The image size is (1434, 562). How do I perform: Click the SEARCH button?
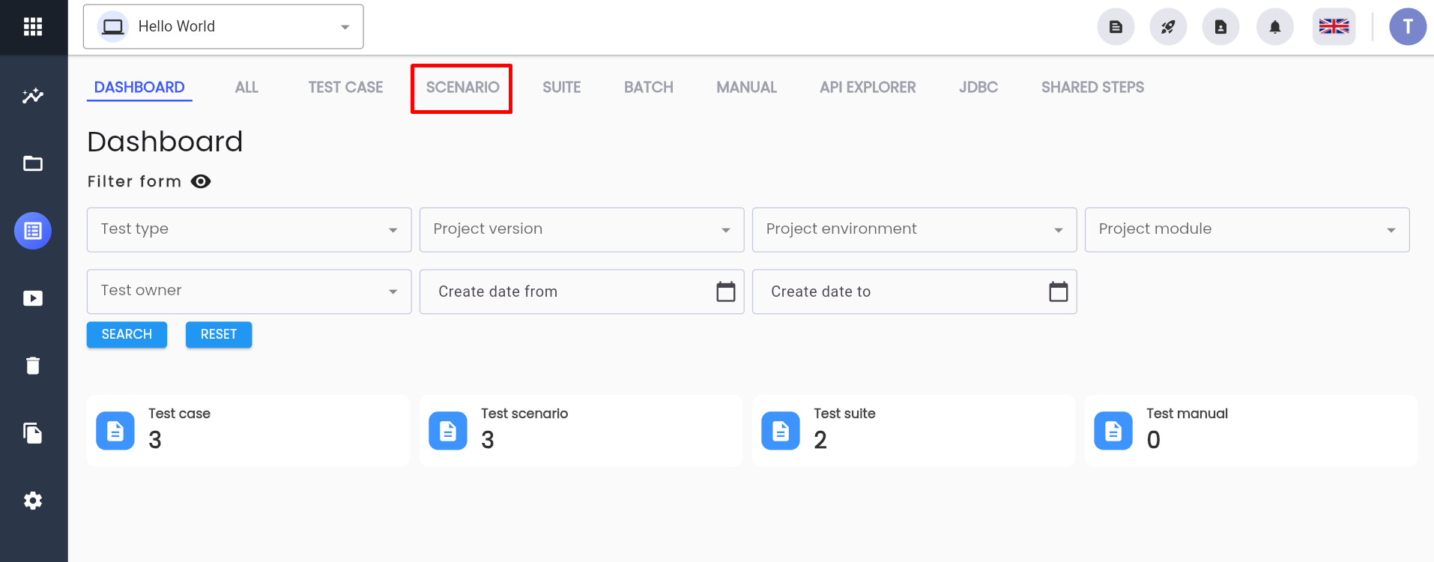click(x=127, y=335)
